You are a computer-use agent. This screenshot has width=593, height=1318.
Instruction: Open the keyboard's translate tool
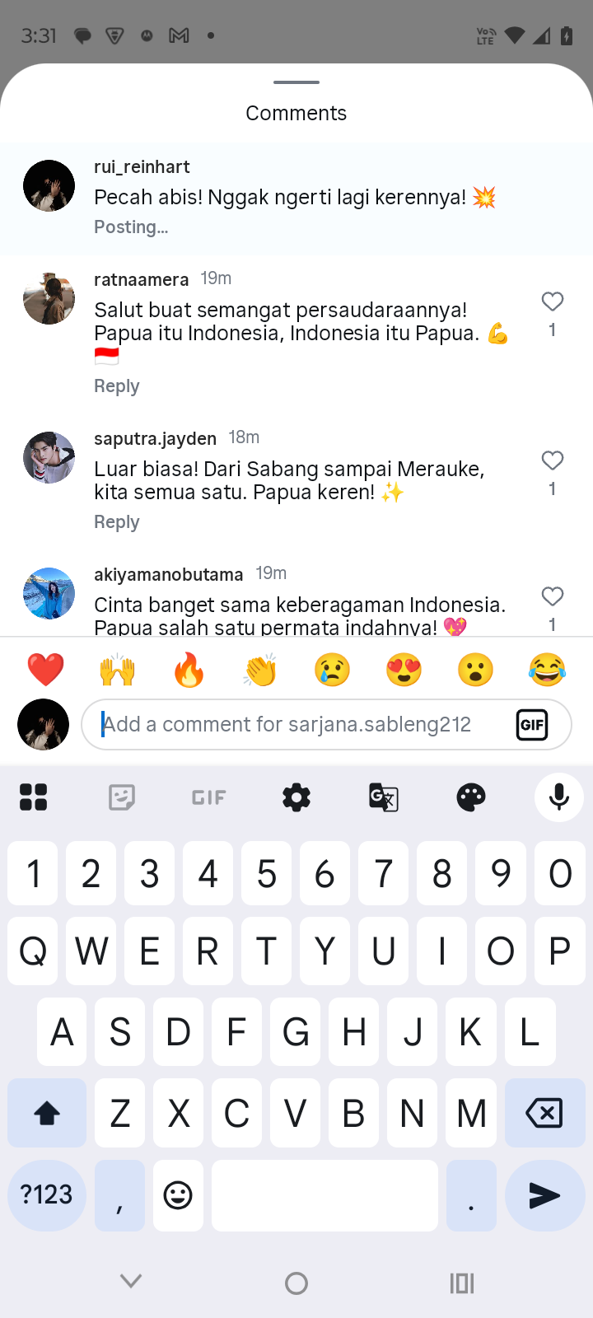coord(384,797)
